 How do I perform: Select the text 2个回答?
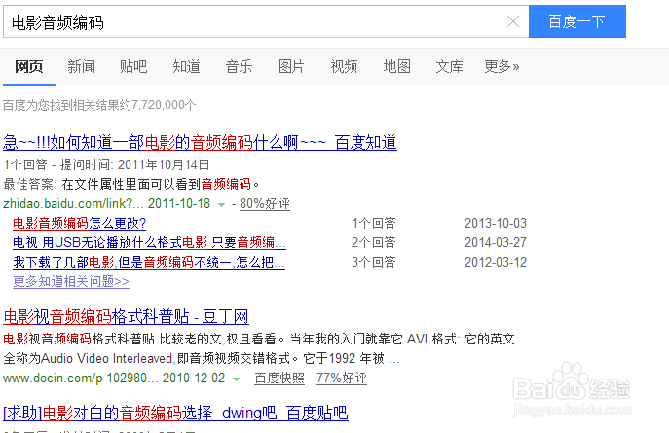pyautogui.click(x=374, y=242)
